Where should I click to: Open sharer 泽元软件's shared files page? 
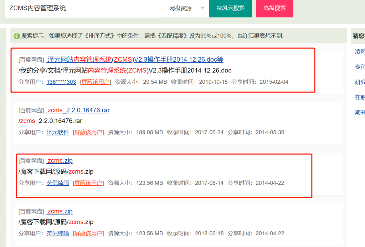point(57,131)
